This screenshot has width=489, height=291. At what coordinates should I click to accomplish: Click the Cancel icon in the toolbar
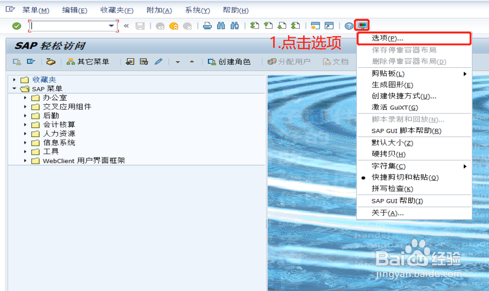click(x=188, y=26)
